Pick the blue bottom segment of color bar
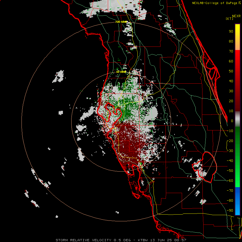242x242 pixels. tap(237, 201)
